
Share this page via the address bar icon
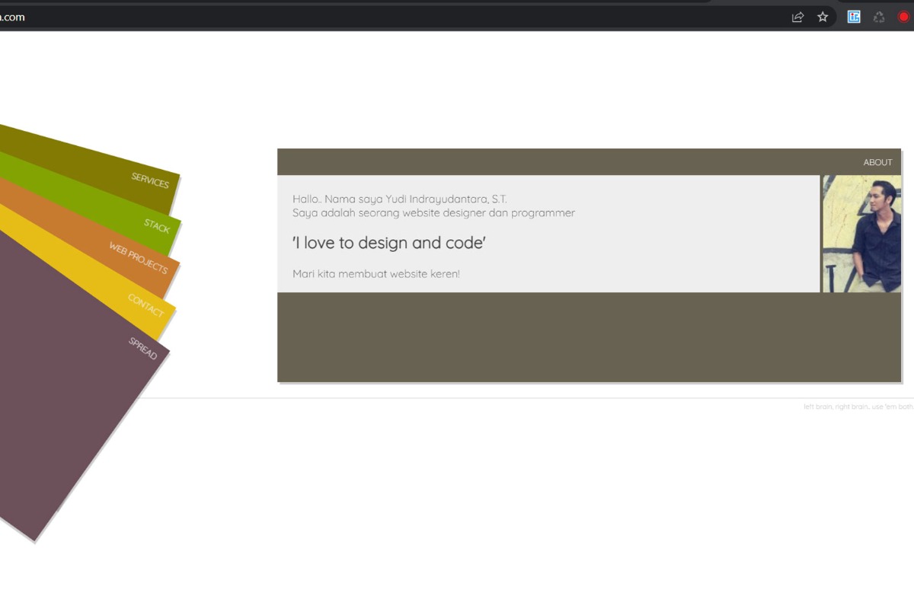[797, 17]
